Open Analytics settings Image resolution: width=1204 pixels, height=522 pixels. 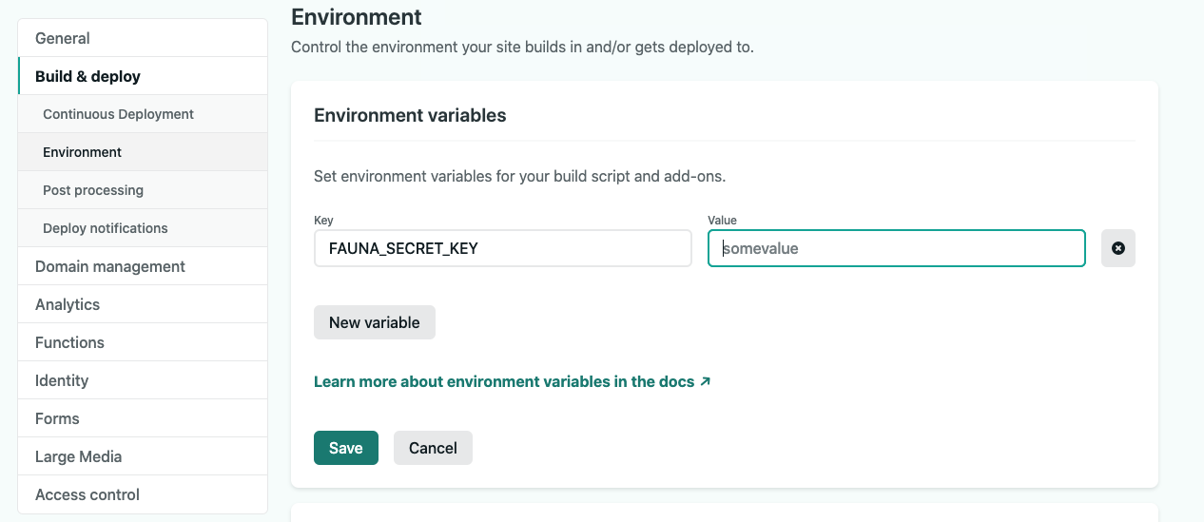143,304
